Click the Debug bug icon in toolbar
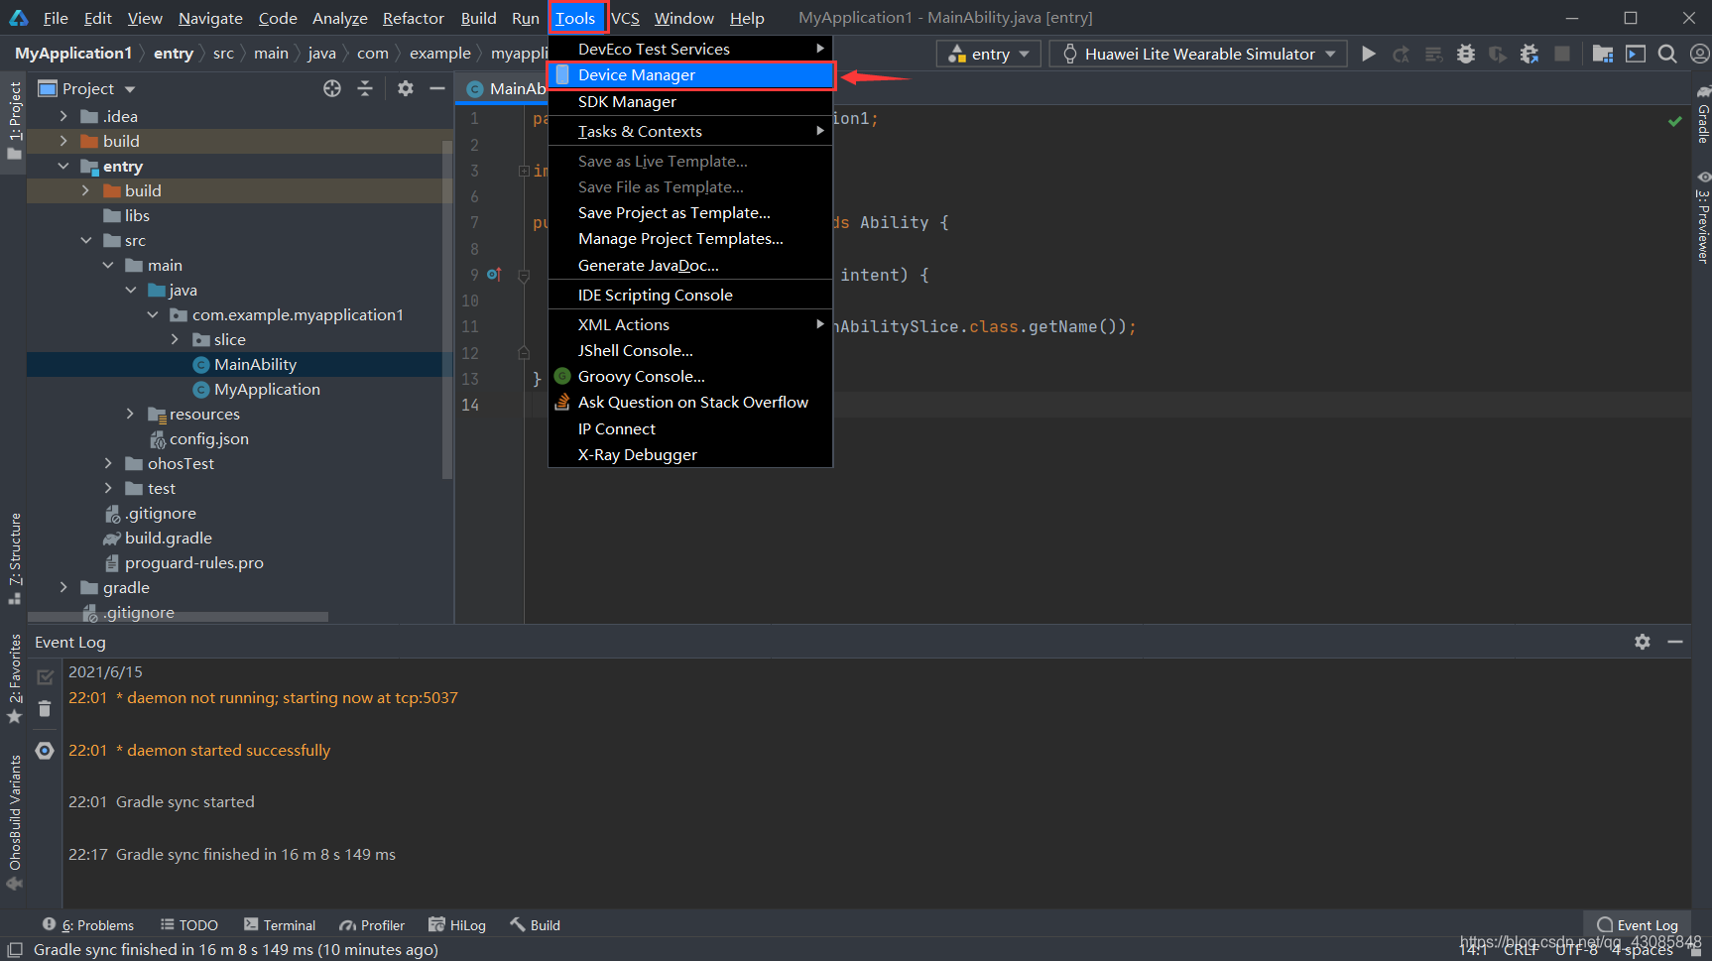 [x=1466, y=54]
